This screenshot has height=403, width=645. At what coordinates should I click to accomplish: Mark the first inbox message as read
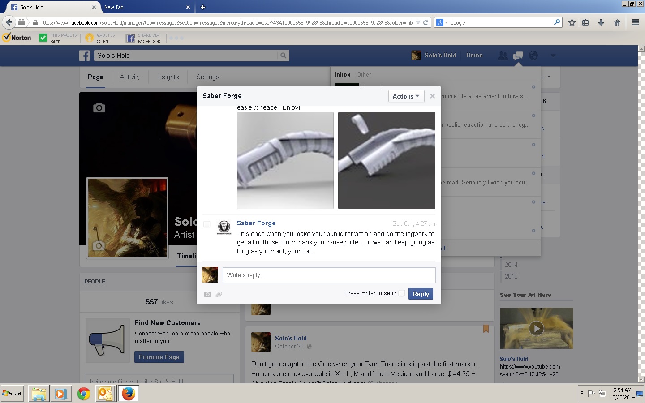(533, 87)
